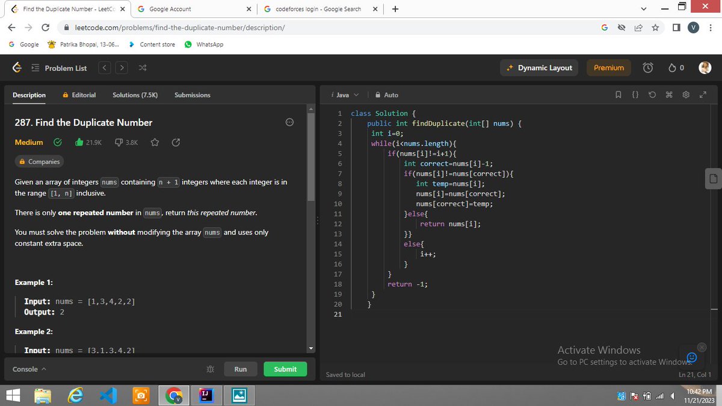
Task: Open the Patrika Bhopal bookmark
Action: coord(83,45)
